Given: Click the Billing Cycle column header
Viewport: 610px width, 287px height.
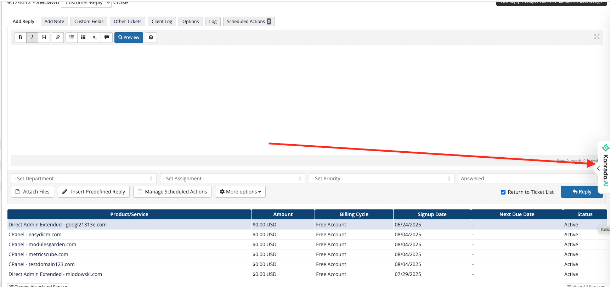Looking at the screenshot, I should coord(354,214).
